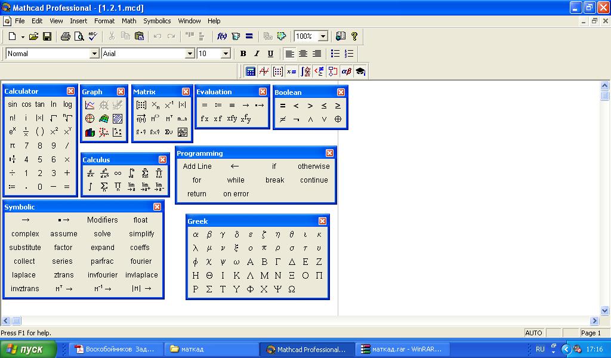Click Add Line in Programming palette
Viewport: 611px width, 358px height.
click(198, 166)
